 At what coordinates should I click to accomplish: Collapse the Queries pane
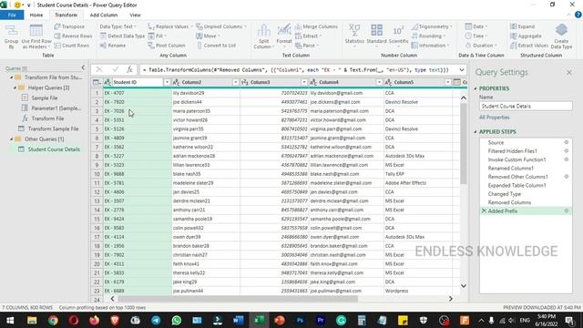(83, 67)
